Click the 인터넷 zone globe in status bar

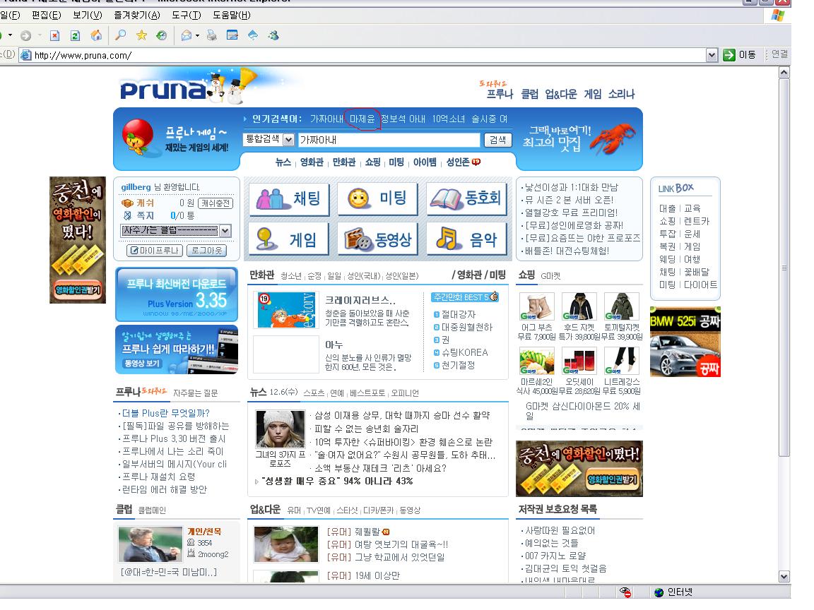[659, 592]
